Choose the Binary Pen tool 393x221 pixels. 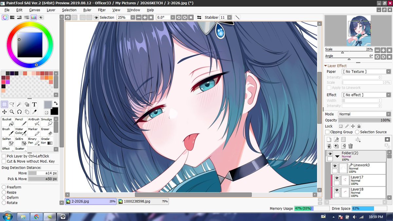click(34, 141)
